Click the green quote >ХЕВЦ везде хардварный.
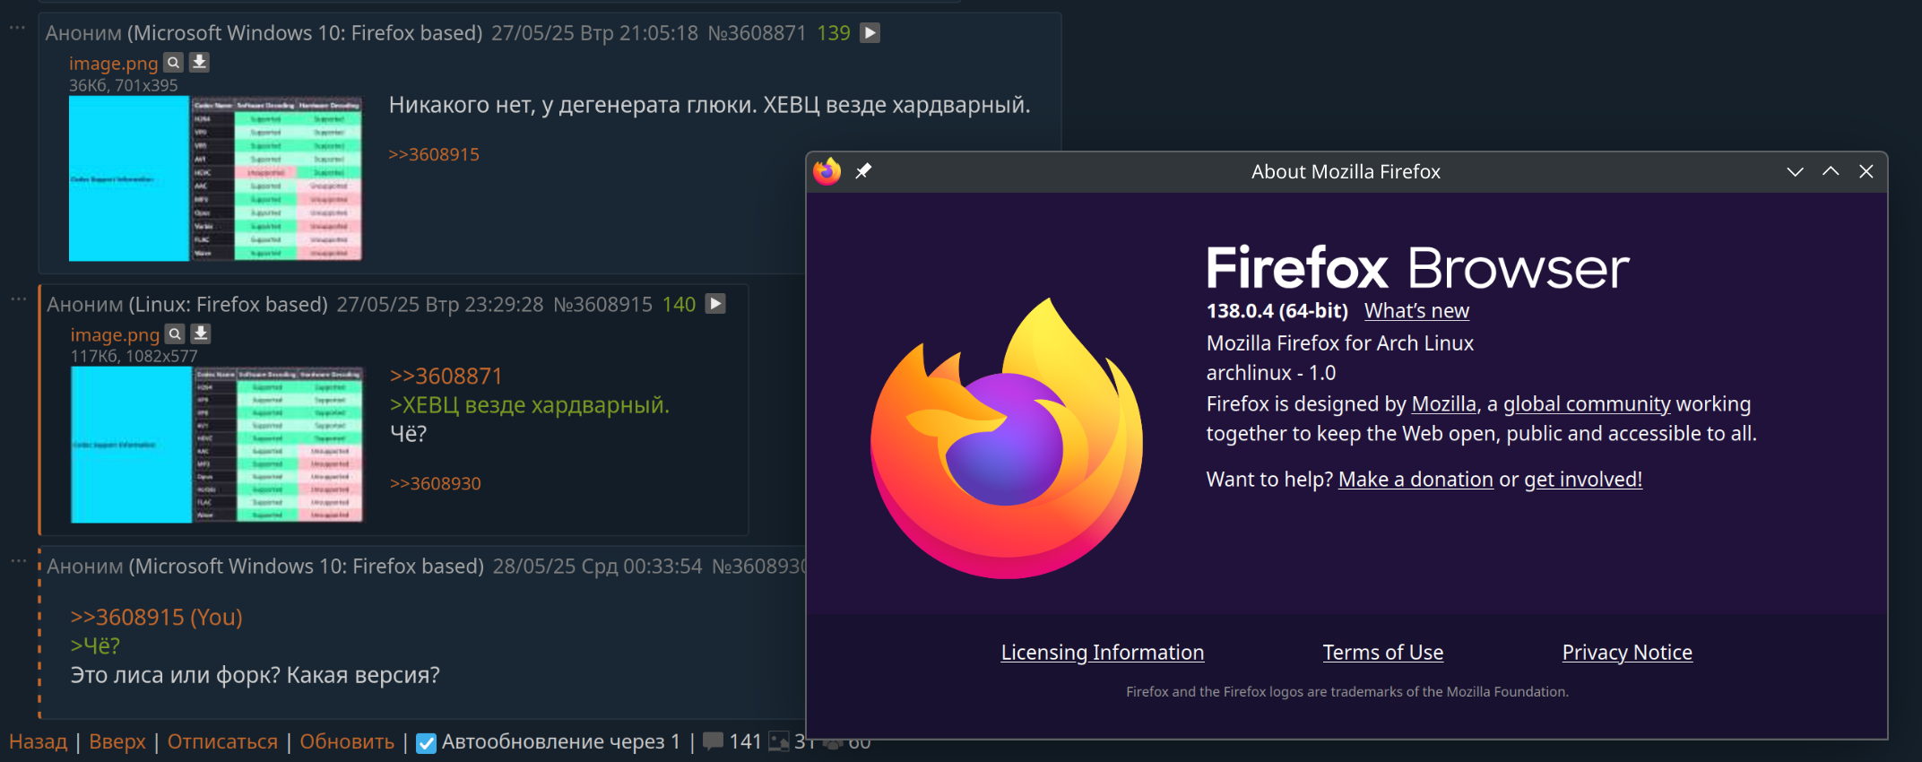The height and width of the screenshot is (762, 1922). click(530, 405)
